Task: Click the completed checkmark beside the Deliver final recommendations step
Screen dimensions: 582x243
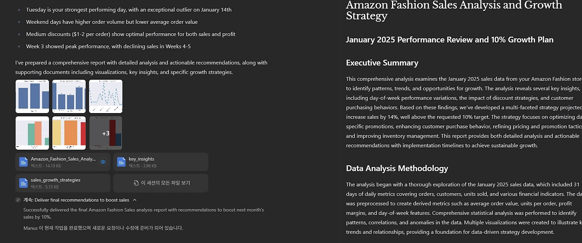Action: pos(18,200)
